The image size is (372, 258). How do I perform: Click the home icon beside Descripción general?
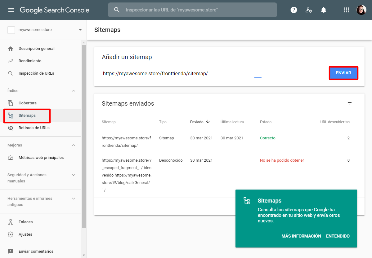(x=11, y=49)
